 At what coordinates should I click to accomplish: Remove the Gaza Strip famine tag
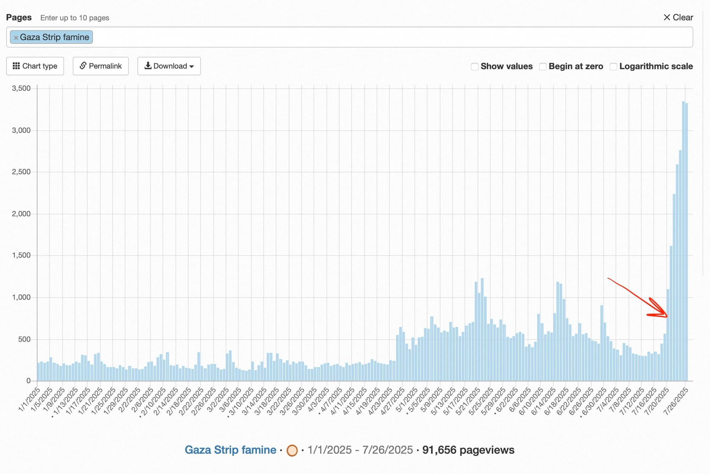point(16,38)
